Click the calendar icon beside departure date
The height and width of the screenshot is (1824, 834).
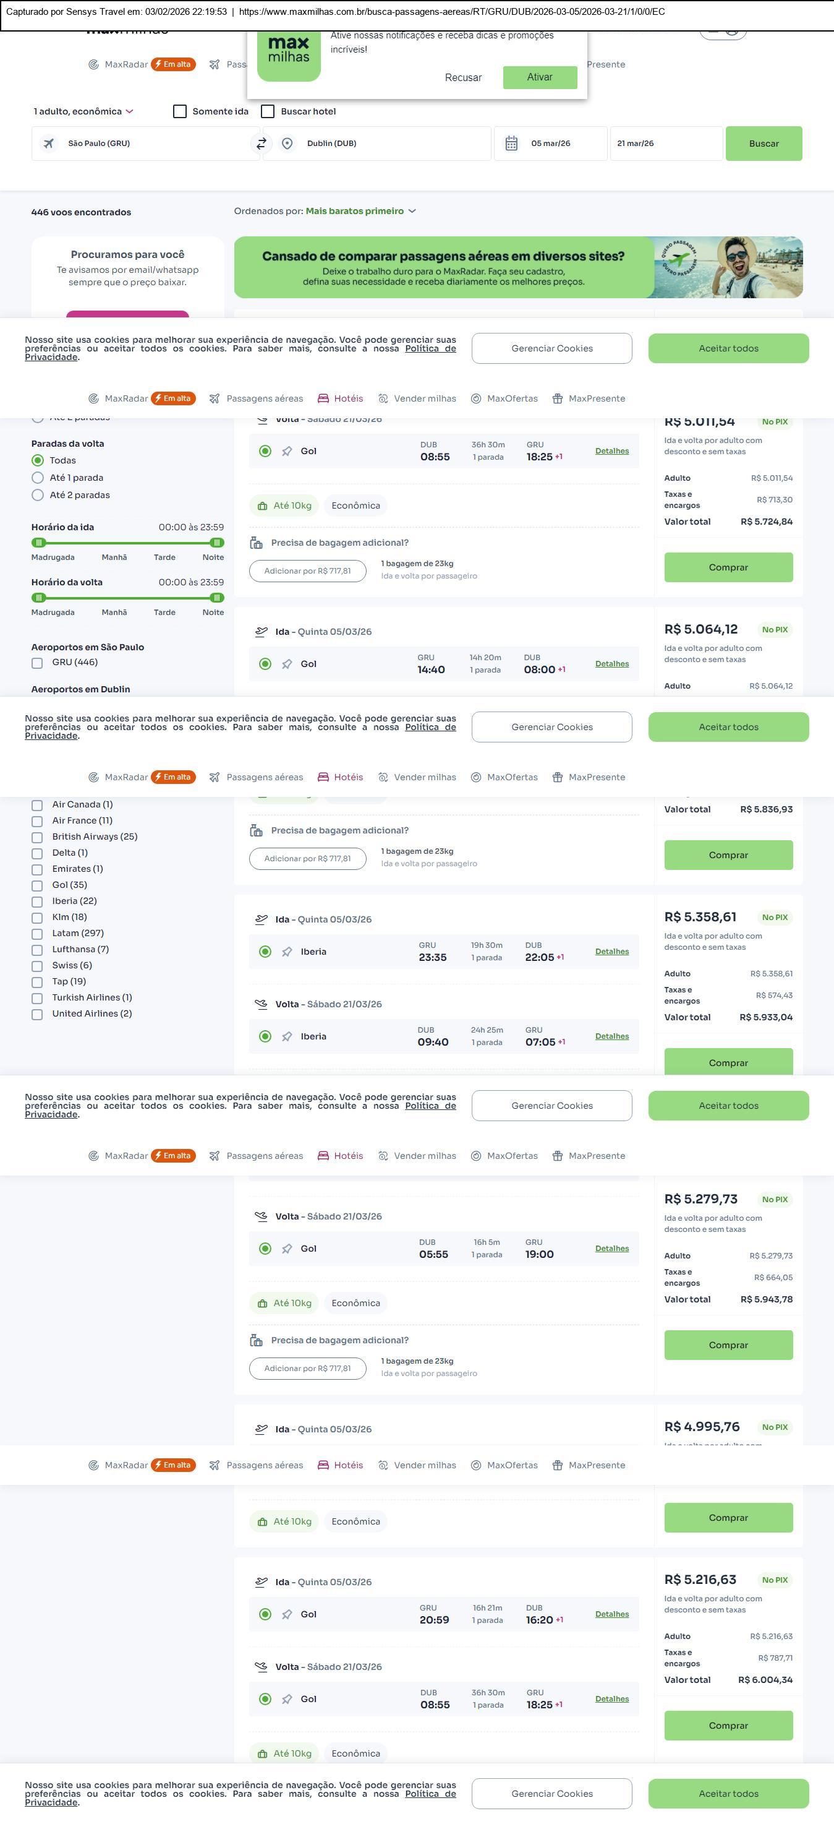pyautogui.click(x=511, y=144)
